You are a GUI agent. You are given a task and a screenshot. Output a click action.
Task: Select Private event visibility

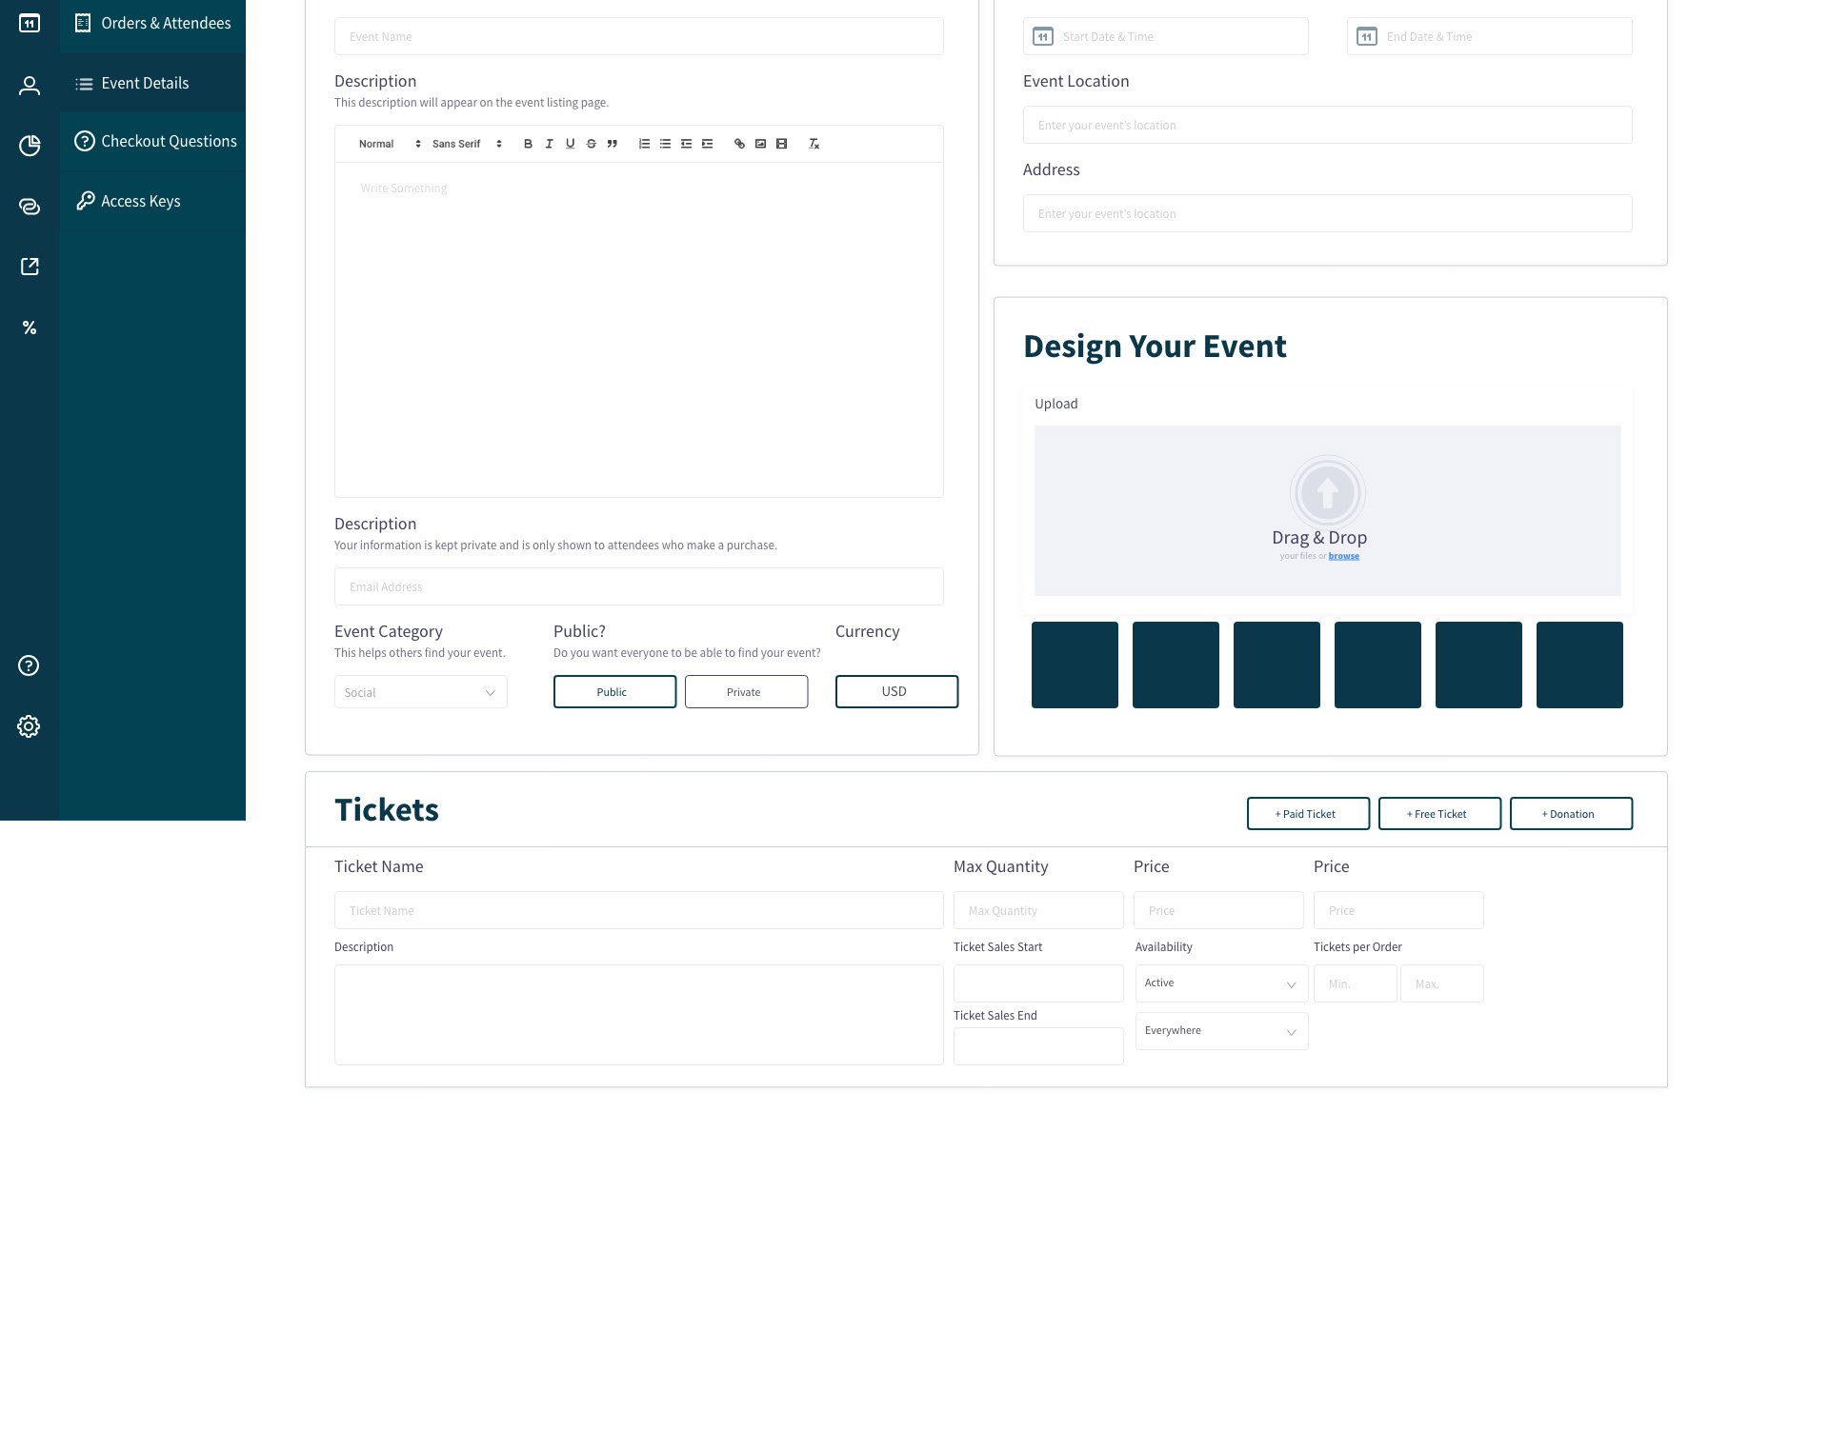(x=746, y=691)
